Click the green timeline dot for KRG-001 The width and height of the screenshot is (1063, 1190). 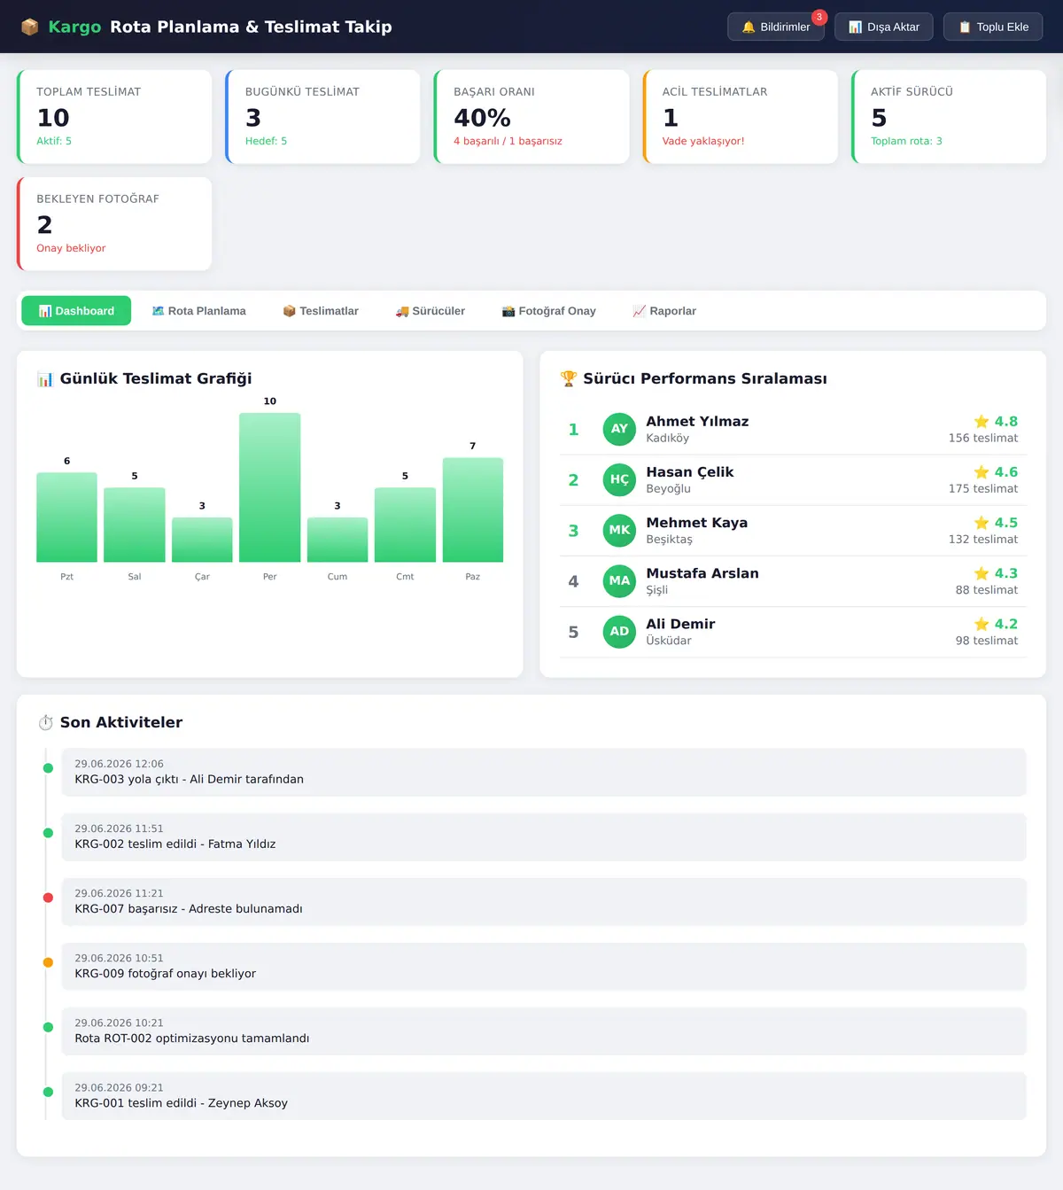[x=48, y=1092]
